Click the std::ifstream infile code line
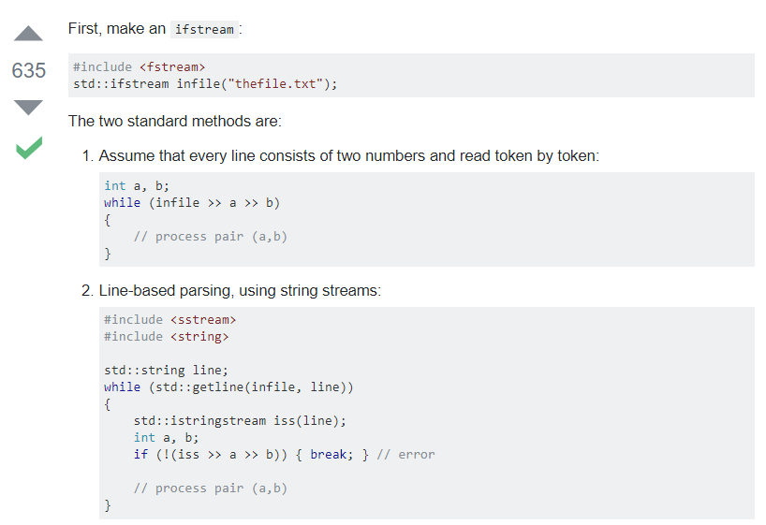 (205, 84)
